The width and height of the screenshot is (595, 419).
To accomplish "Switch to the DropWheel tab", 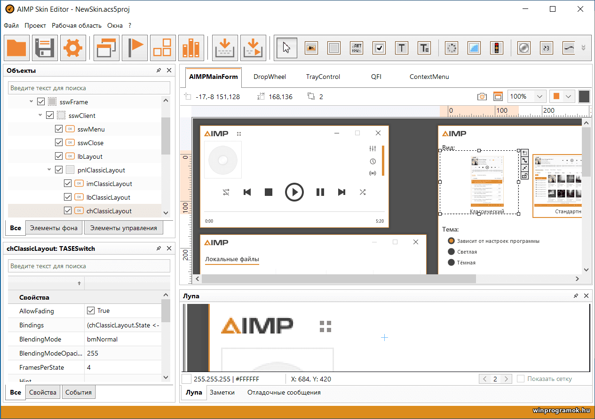I will [x=270, y=77].
